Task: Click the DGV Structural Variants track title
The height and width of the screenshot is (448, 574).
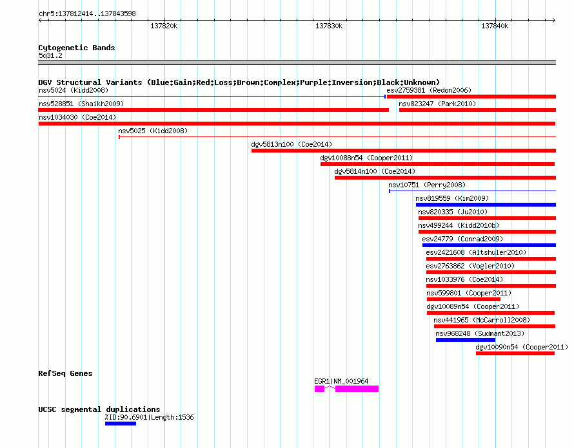Action: 239,82
